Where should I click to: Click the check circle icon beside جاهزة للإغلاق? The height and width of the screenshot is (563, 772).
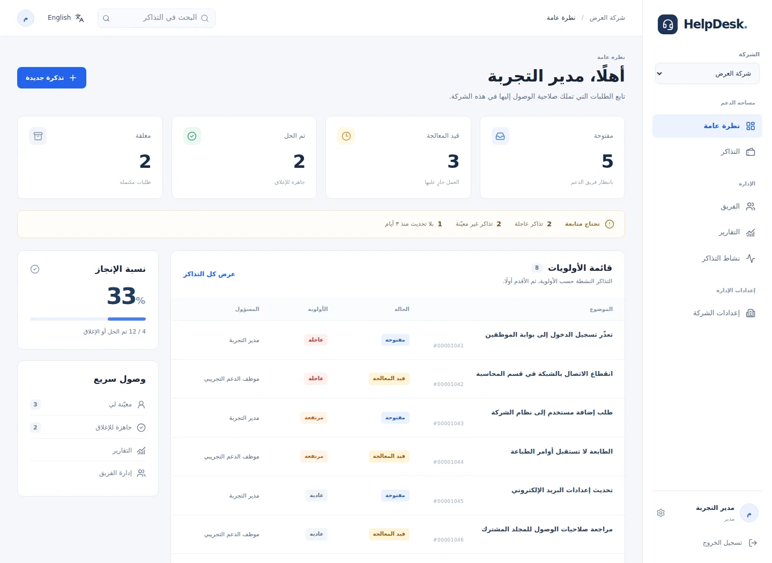click(142, 427)
